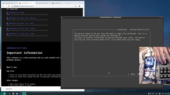Go back in the browser

3,6
